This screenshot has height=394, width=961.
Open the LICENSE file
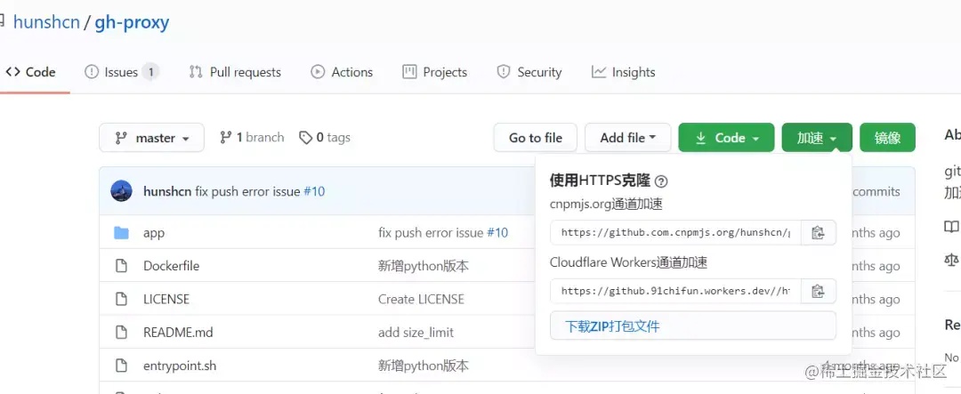166,299
